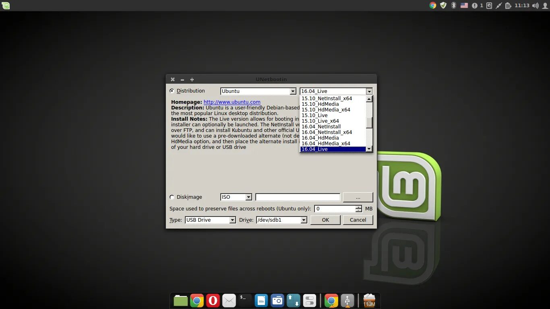Choose 16.04_NetInstall from the version list
This screenshot has height=309, width=550.
click(x=333, y=127)
